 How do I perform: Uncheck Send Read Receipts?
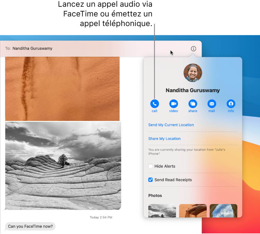click(x=151, y=180)
